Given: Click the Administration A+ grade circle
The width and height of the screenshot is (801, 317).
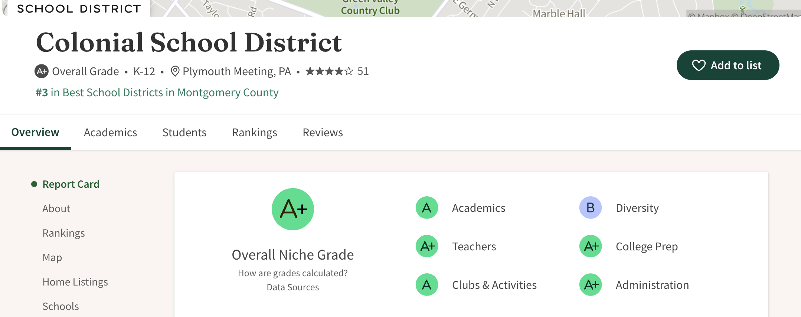Looking at the screenshot, I should (x=590, y=285).
